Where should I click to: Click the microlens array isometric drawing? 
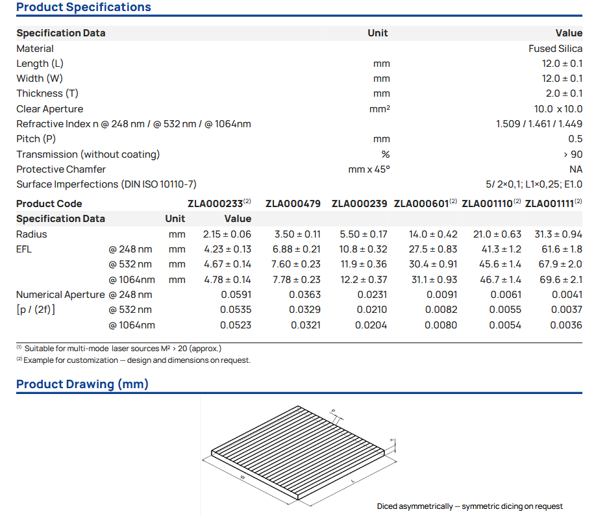[x=303, y=454]
